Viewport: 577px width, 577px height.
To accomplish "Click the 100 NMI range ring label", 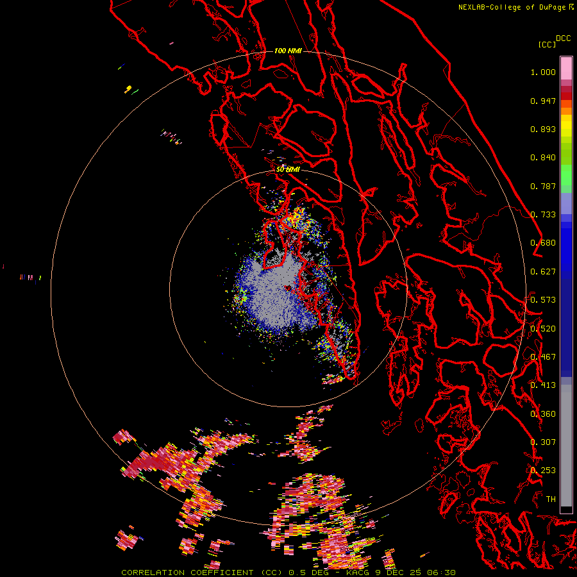I will point(288,51).
